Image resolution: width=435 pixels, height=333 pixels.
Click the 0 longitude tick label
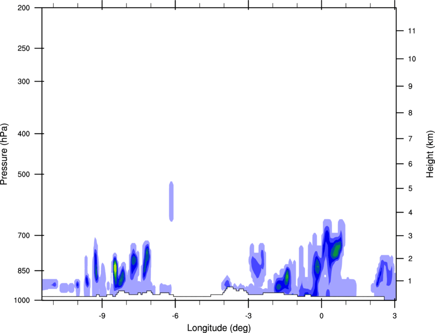(x=321, y=316)
